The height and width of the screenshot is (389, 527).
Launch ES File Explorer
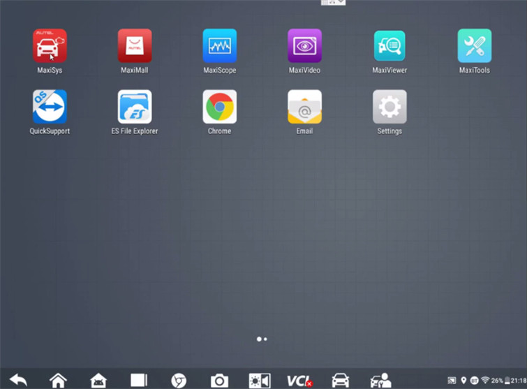point(135,107)
